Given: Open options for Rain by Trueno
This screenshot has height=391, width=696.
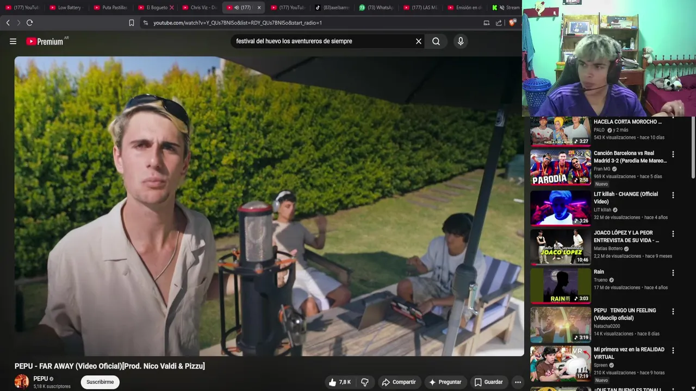Looking at the screenshot, I should pos(673,273).
